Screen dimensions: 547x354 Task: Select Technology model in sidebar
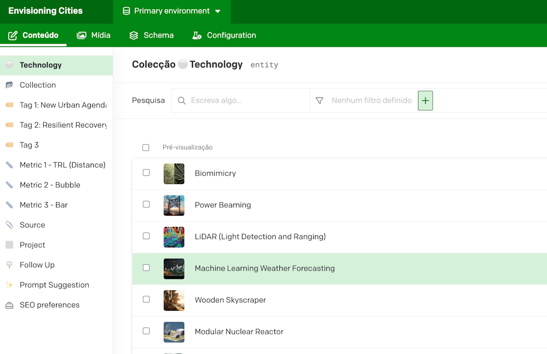[x=56, y=65]
